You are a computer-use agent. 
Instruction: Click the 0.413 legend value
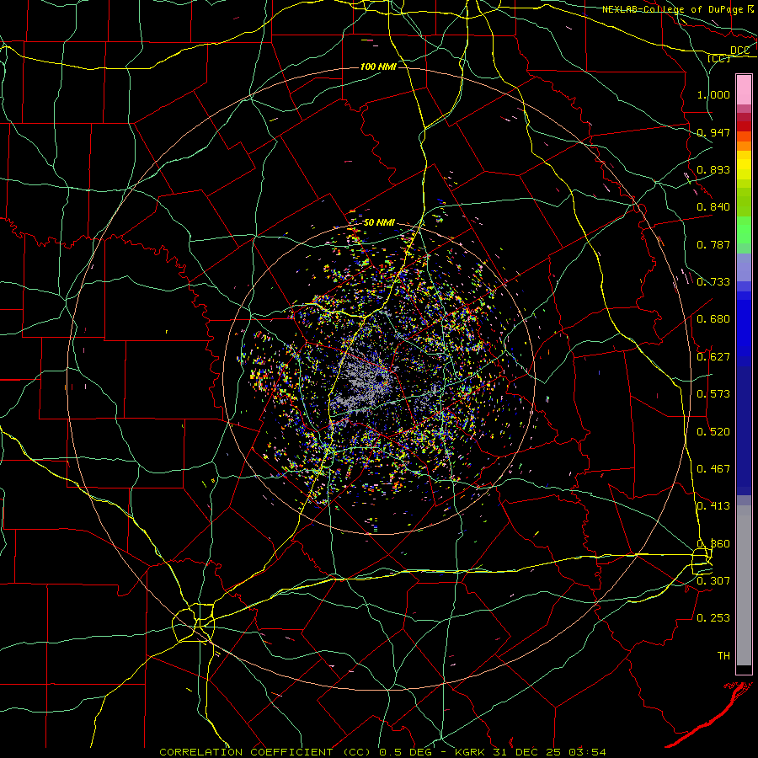(x=713, y=506)
